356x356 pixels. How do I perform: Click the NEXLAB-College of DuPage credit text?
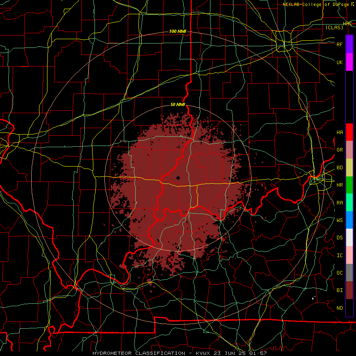point(318,4)
